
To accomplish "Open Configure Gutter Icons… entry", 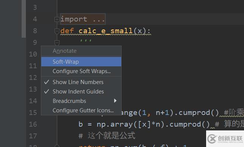I will tap(81, 110).
